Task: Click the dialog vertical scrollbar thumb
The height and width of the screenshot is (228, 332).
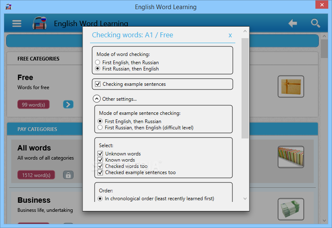Action: pos(245,88)
